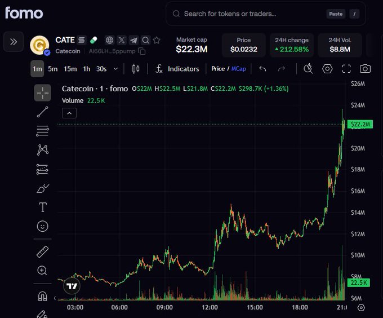Click the $22.2M current price axis label
The width and height of the screenshot is (383, 318).
[x=360, y=124]
